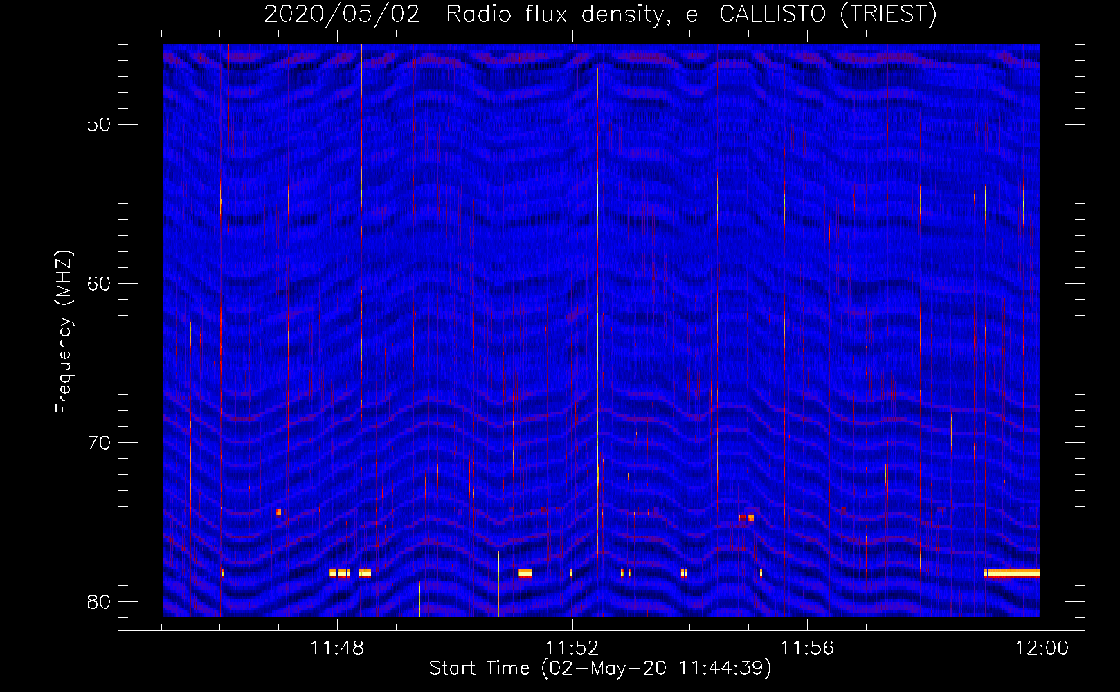Click the plot title "Radio flux density, e-CALLISTO (TRIEST)"
The width and height of the screenshot is (1120, 692).
coord(691,15)
